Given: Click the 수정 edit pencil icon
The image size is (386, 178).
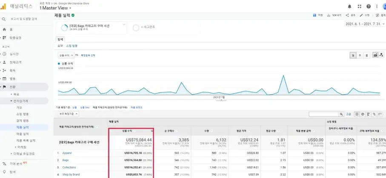Looking at the screenshot, I should click(361, 15).
